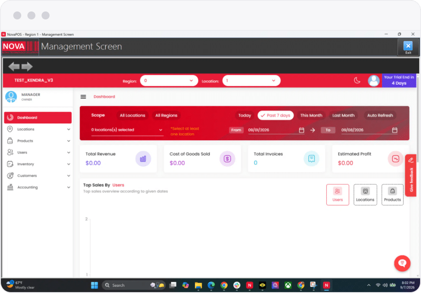Image resolution: width=421 pixels, height=293 pixels.
Task: Go forward with the right arrow
Action: (27, 67)
